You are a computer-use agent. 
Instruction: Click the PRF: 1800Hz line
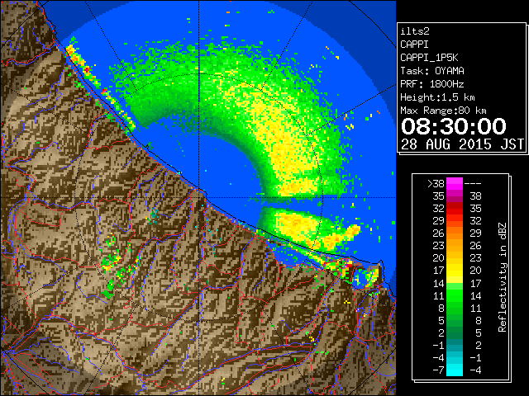[432, 84]
